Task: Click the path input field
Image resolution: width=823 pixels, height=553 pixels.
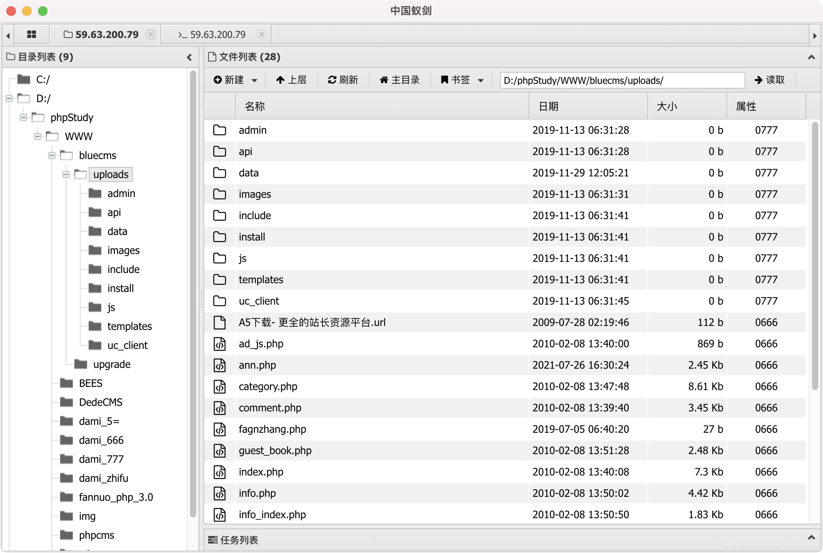Action: coord(622,80)
